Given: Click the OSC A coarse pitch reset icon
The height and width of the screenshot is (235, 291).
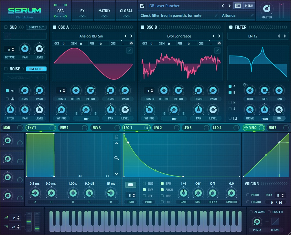Looking at the screenshot, I should pyautogui.click(x=131, y=43).
